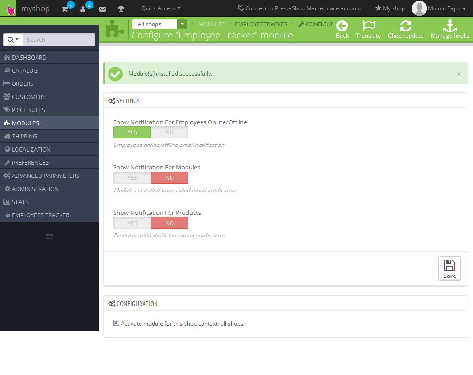Set Employees Online/Offline notification to NO
This screenshot has width=473, height=375.
[x=170, y=132]
